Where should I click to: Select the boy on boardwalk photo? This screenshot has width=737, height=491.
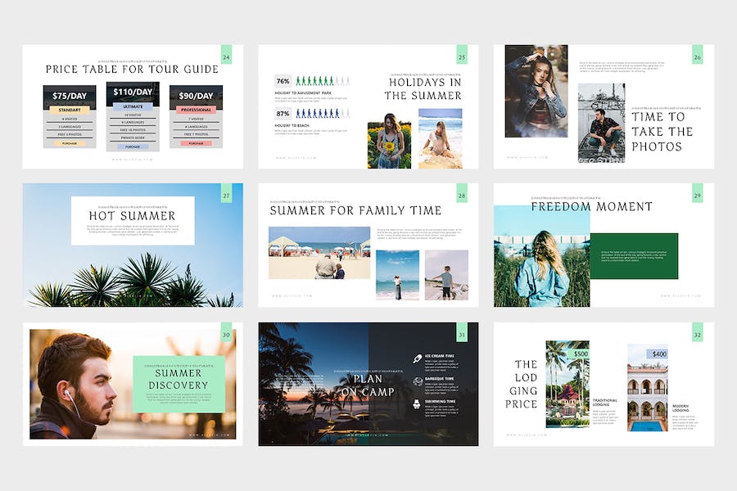click(446, 275)
